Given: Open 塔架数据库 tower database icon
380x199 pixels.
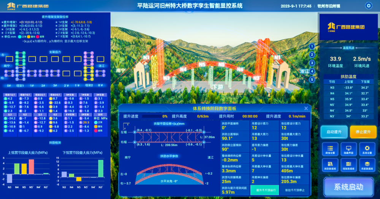Looking at the screenshot, I should click(x=348, y=165).
